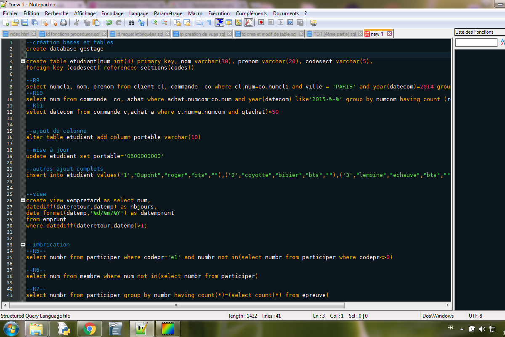Click the Print icon in toolbar
The image size is (505, 337).
[x=64, y=22]
